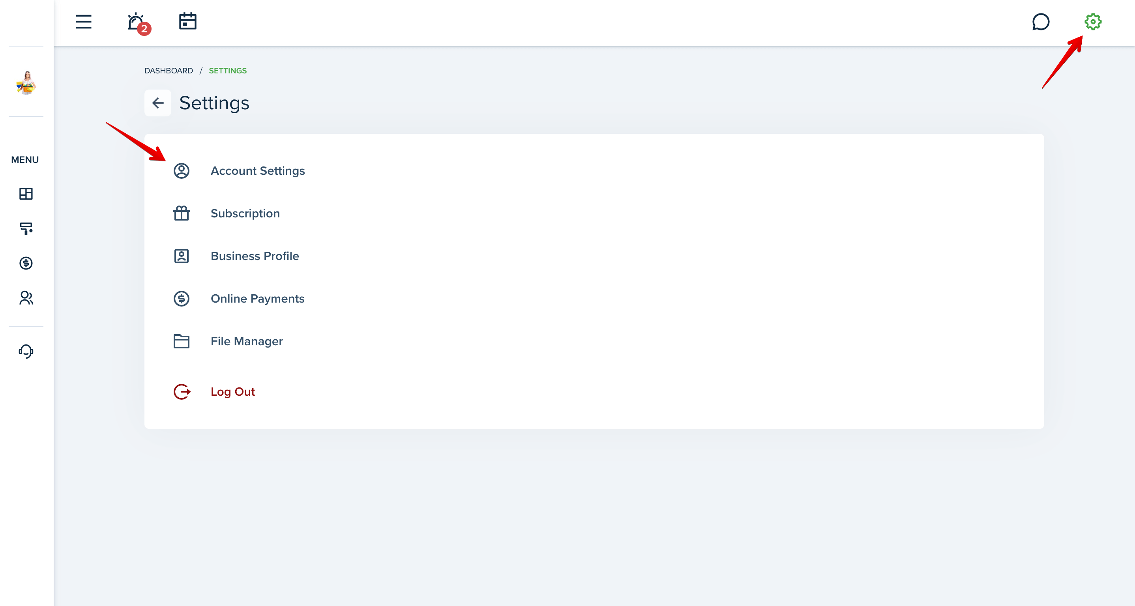Click DASHBOARD breadcrumb link
Viewport: 1135px width, 606px height.
pos(169,71)
